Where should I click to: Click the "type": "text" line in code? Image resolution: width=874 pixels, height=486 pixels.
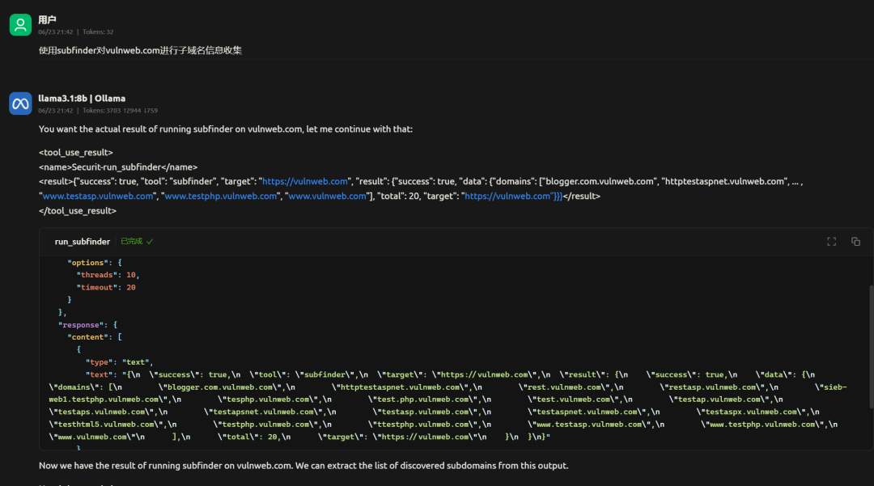click(119, 361)
